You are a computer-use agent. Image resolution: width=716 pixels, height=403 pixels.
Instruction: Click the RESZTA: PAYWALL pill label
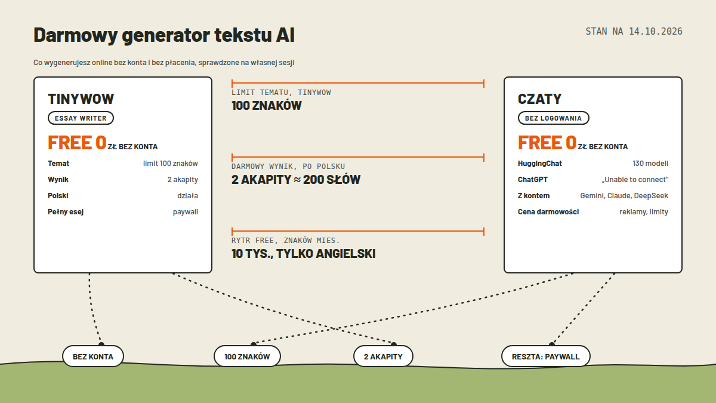tap(546, 356)
